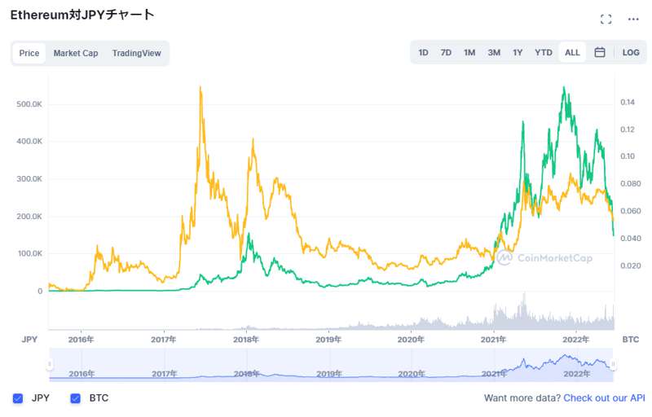The image size is (652, 417).
Task: Open the three-dot more options menu
Action: (633, 19)
